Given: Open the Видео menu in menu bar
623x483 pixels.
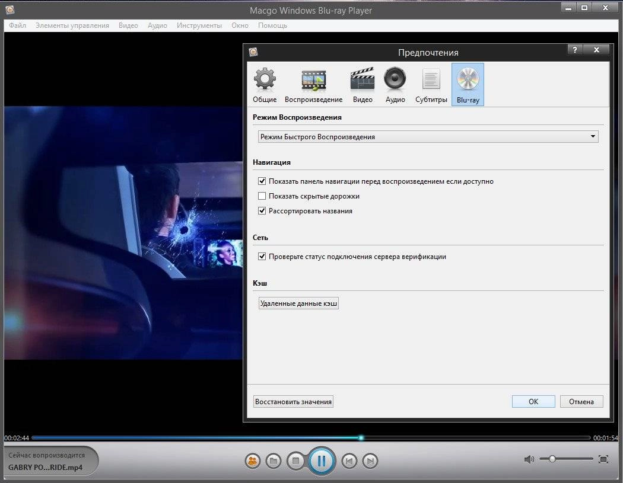Looking at the screenshot, I should click(128, 25).
